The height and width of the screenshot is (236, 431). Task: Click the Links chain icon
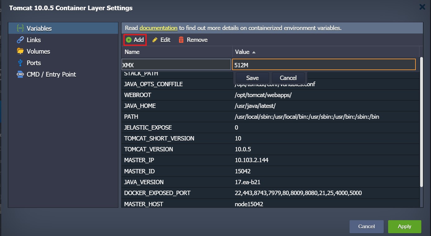click(20, 40)
